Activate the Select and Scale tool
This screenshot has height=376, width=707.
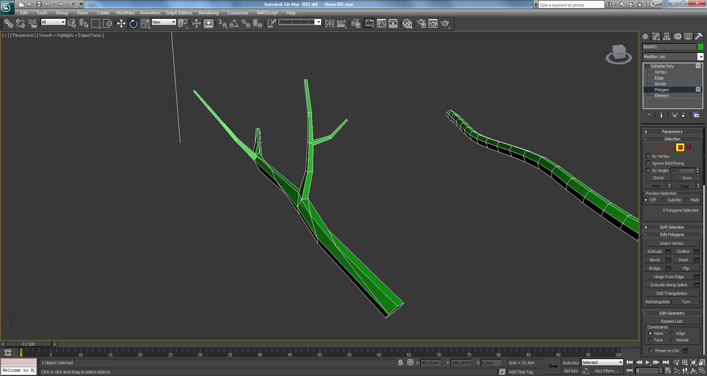tap(145, 23)
